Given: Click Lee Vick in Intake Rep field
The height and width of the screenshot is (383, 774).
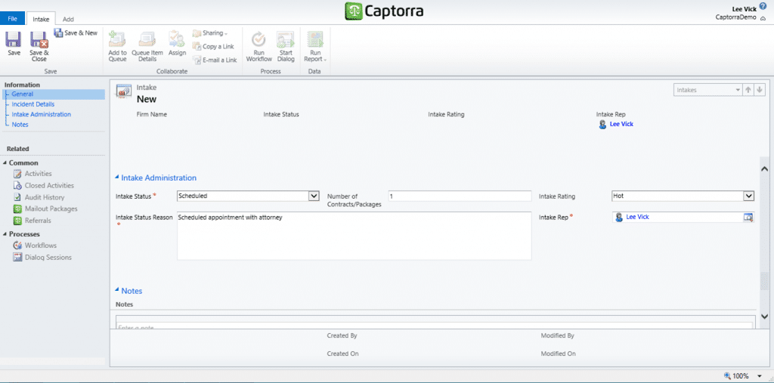Looking at the screenshot, I should tap(637, 217).
